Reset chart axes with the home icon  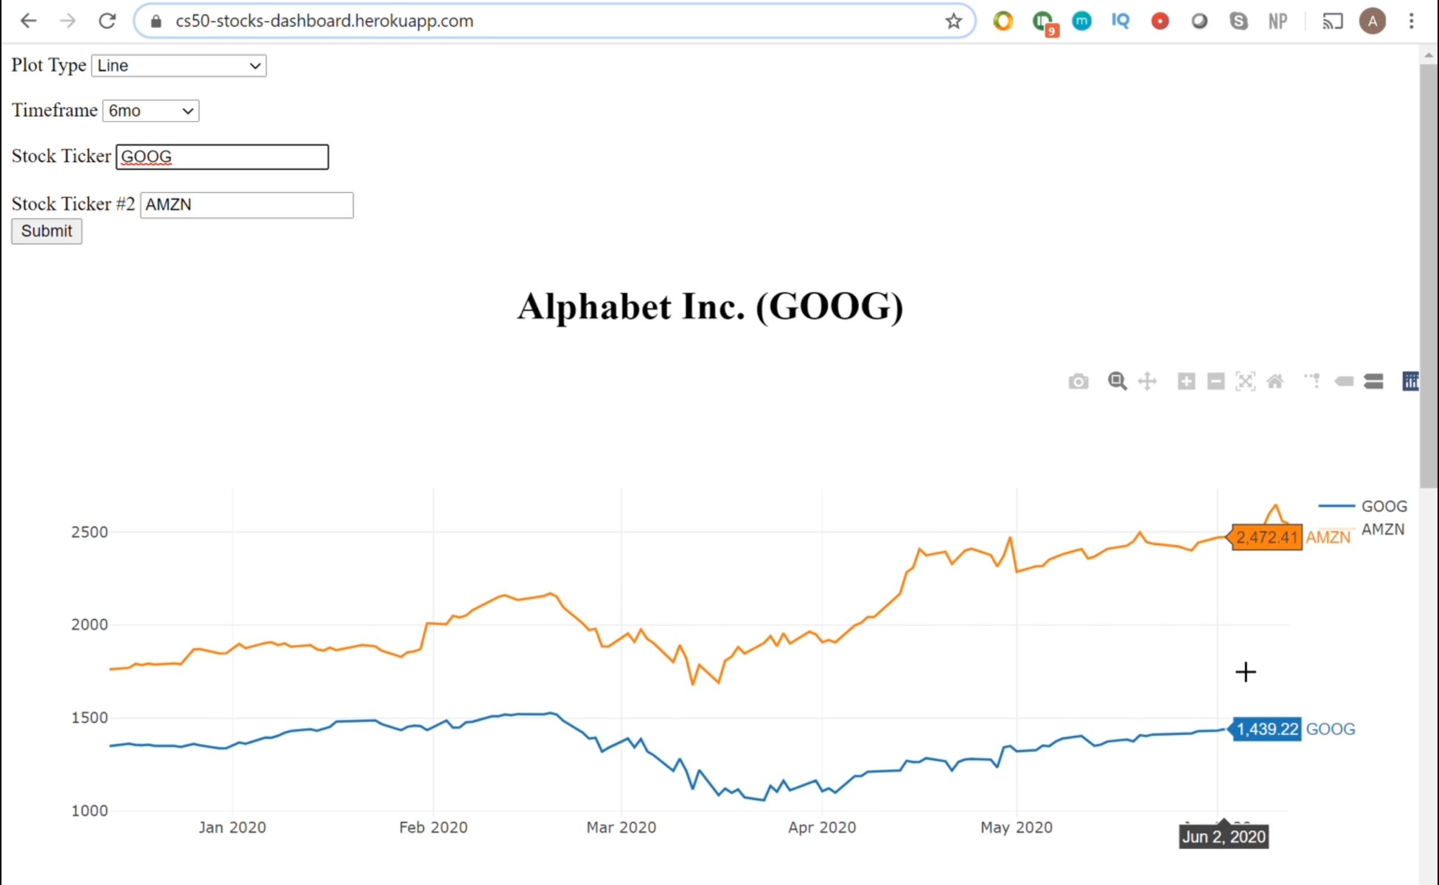point(1275,382)
